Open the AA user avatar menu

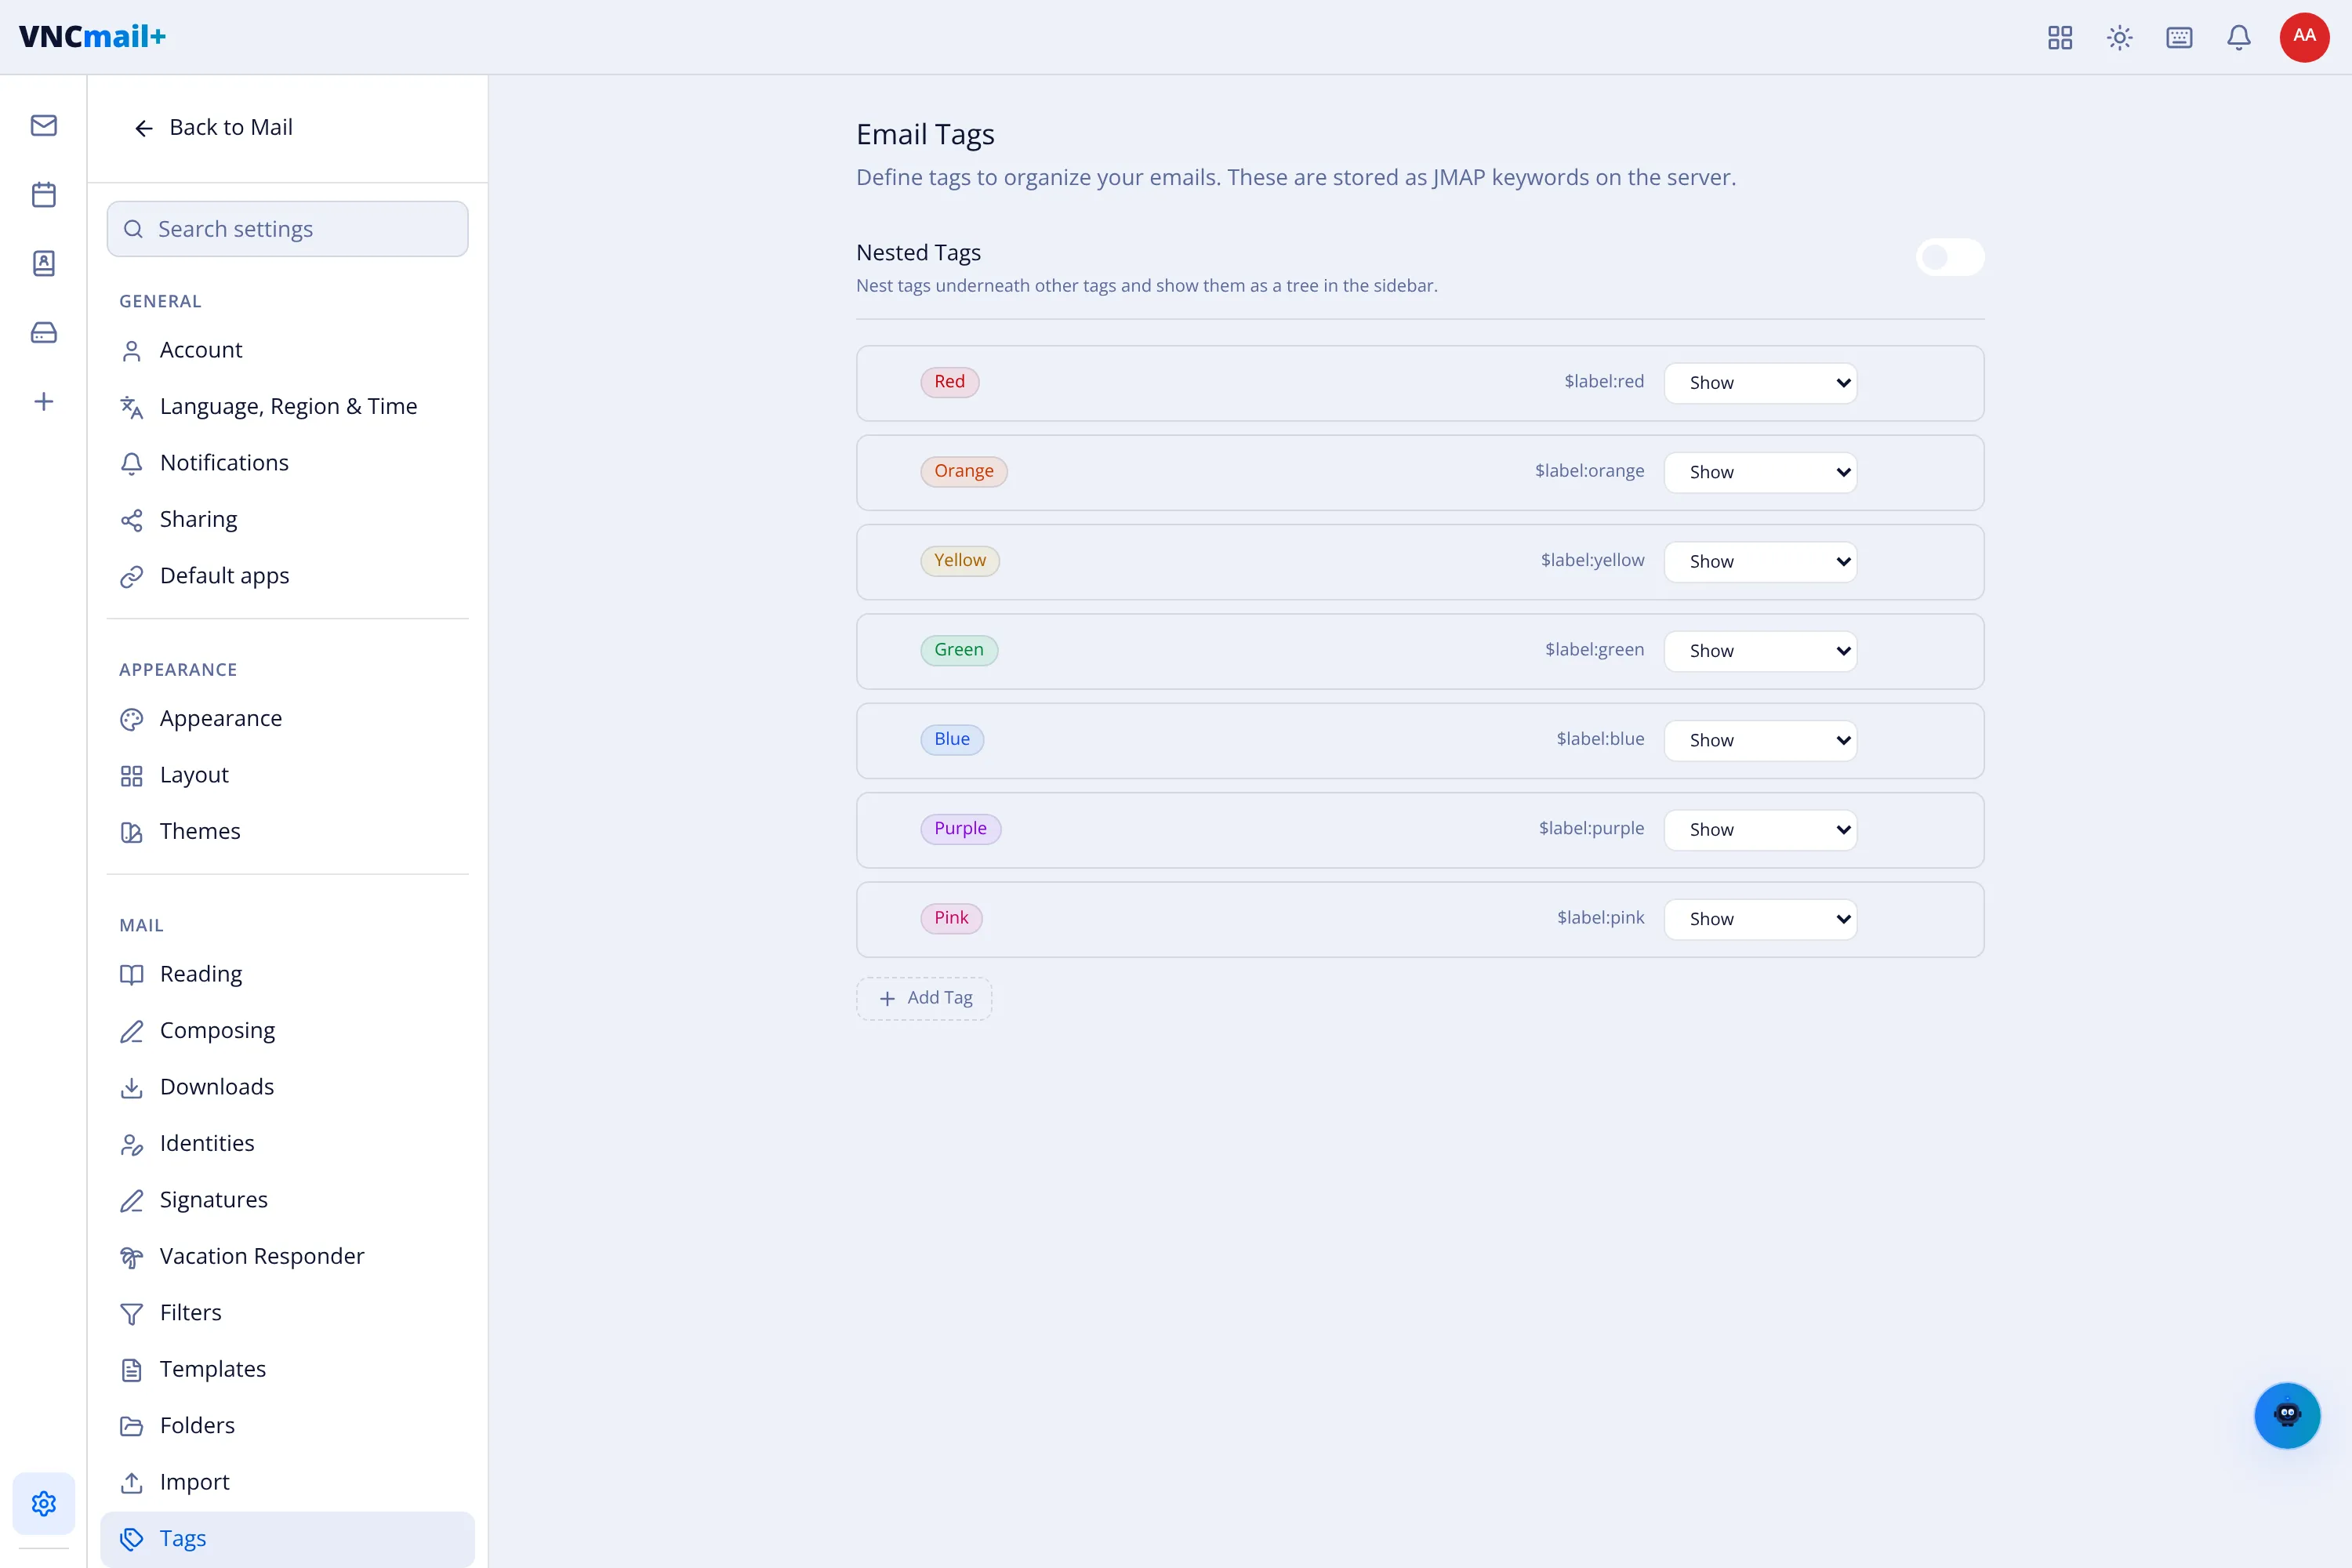pos(2304,37)
